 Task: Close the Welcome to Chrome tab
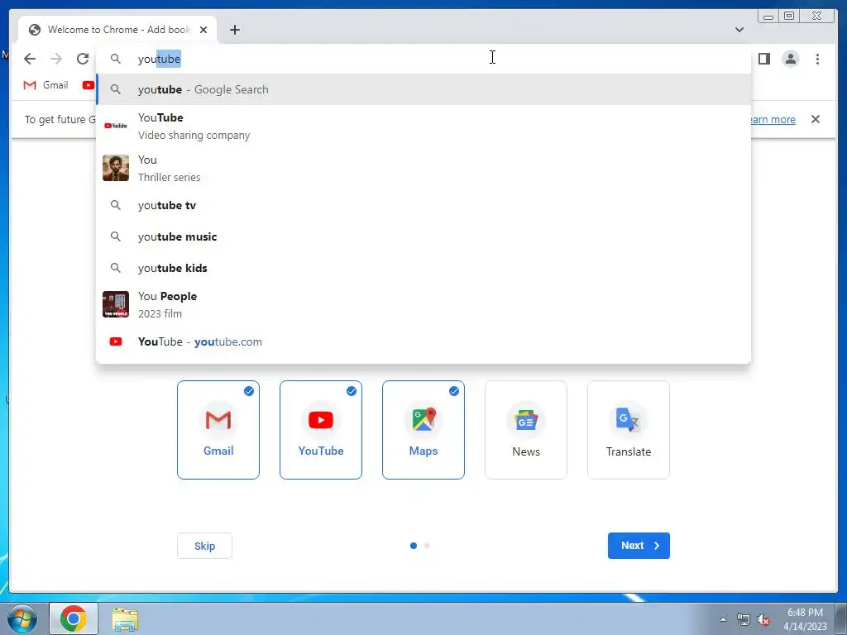click(203, 30)
